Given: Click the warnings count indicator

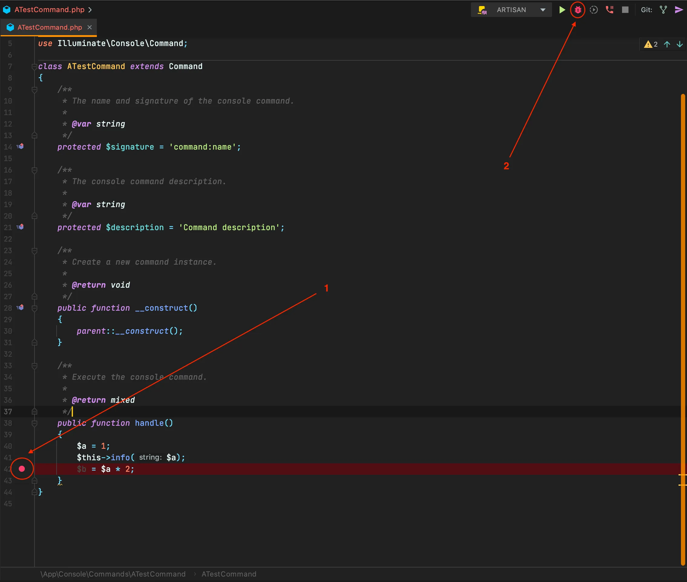Looking at the screenshot, I should 651,44.
